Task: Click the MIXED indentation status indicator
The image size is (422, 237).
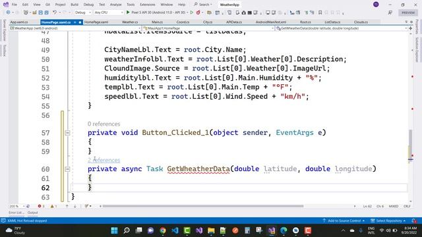Action: pyautogui.click(x=394, y=206)
